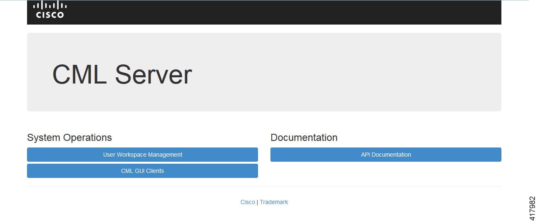Image resolution: width=538 pixels, height=224 pixels.
Task: Open the CML GUI Clients page
Action: click(142, 171)
